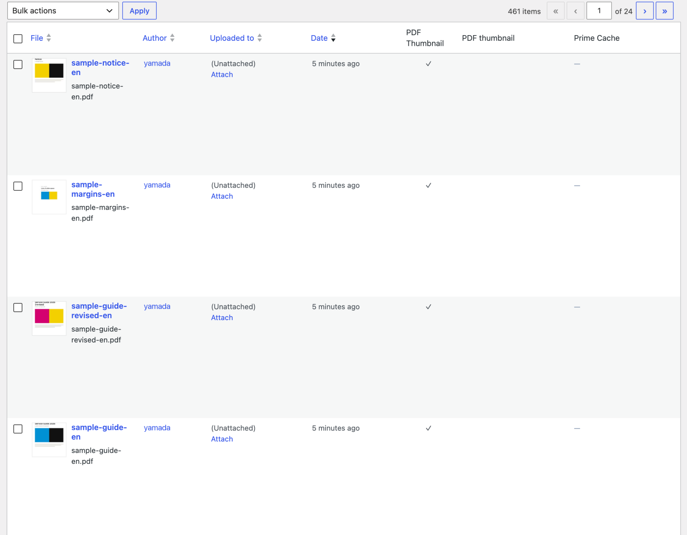Viewport: 687px width, 535px height.
Task: Attach the sample-guide-revised-en file
Action: [x=222, y=317]
